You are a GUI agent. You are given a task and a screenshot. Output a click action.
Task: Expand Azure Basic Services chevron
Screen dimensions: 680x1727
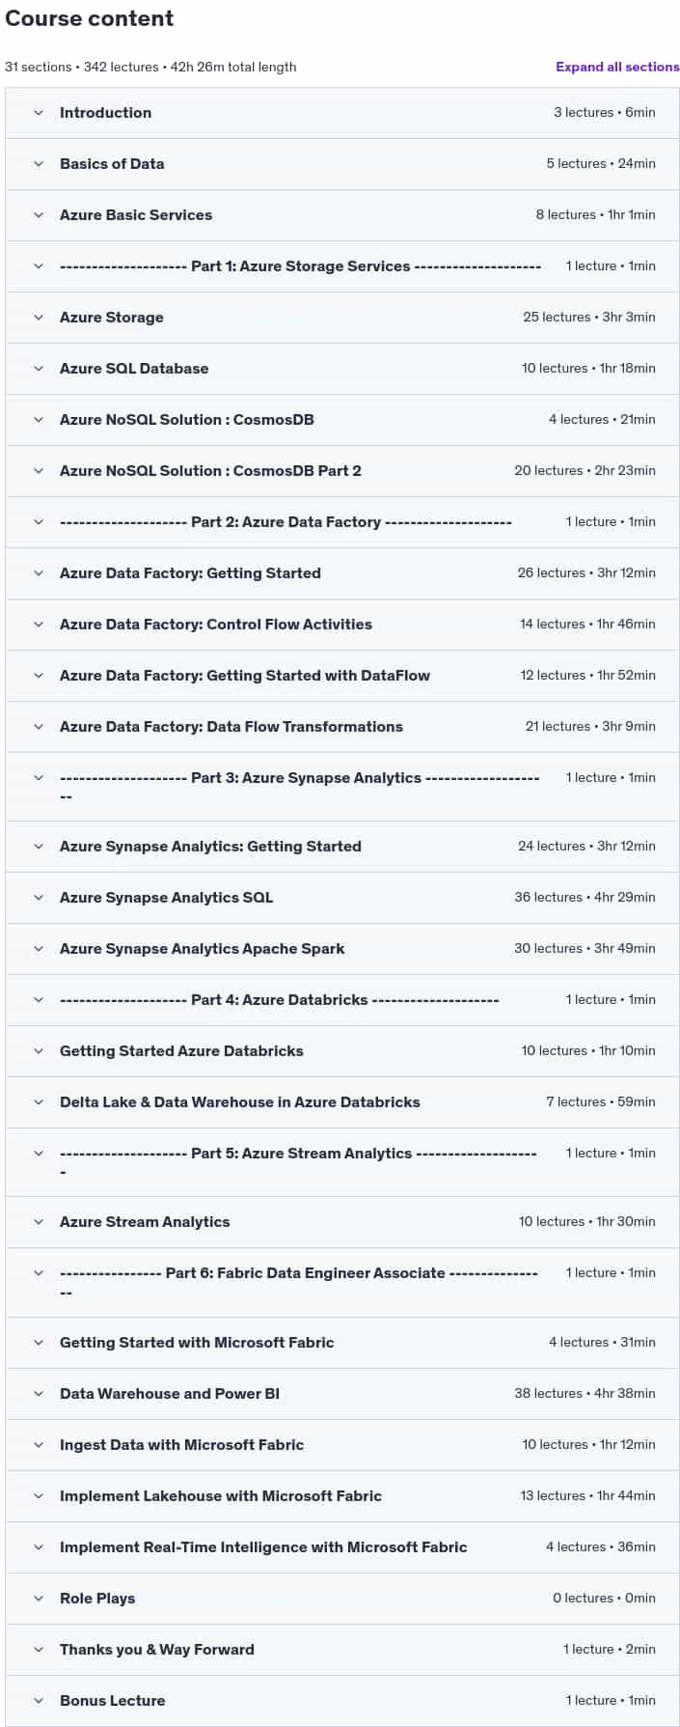tap(39, 215)
